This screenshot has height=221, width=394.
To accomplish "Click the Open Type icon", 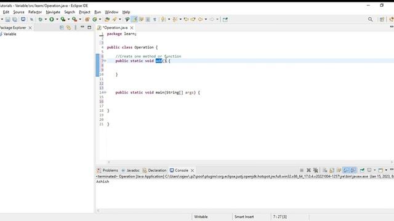I will (107, 19).
